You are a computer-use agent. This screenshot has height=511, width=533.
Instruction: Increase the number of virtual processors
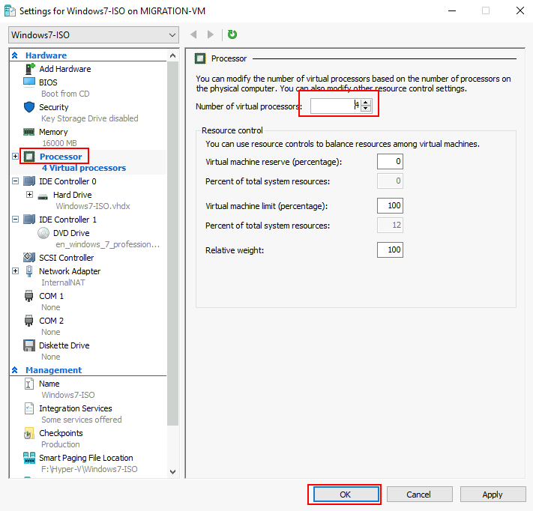(x=366, y=103)
